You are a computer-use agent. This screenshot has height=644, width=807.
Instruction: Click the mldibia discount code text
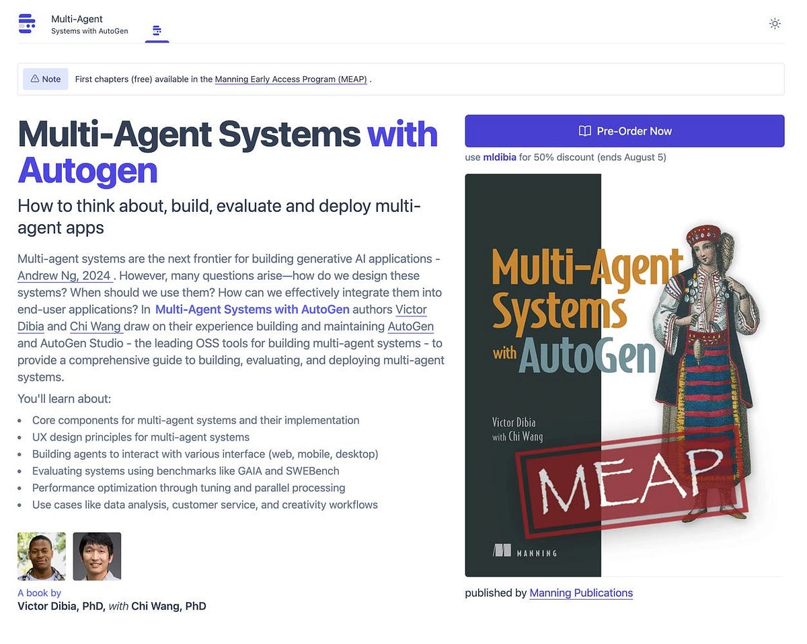tap(499, 157)
